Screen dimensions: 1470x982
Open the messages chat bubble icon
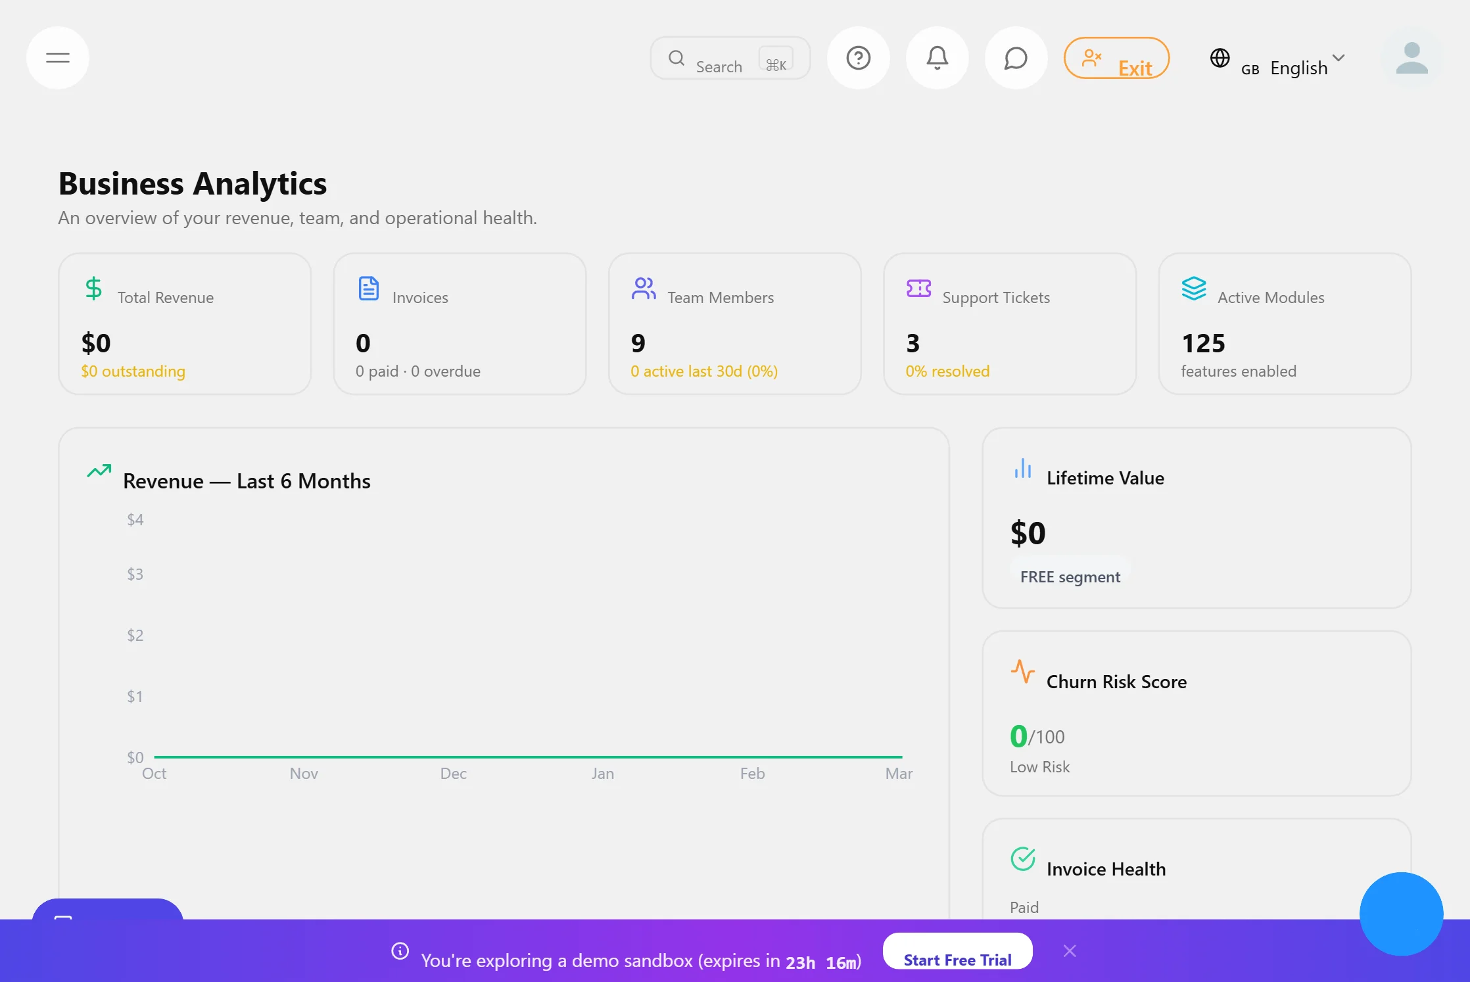1016,58
